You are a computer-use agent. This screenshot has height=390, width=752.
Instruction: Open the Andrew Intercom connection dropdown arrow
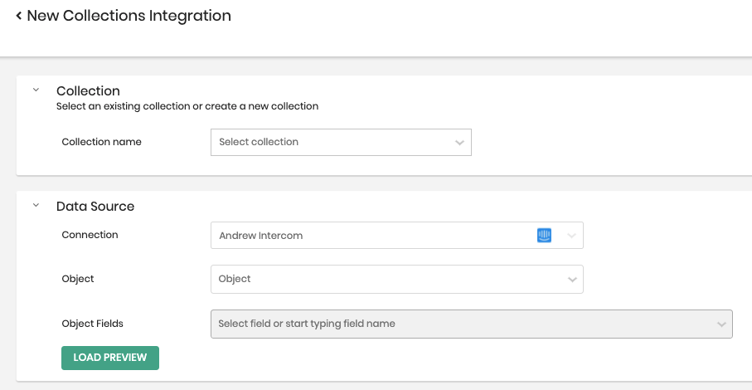tap(571, 236)
